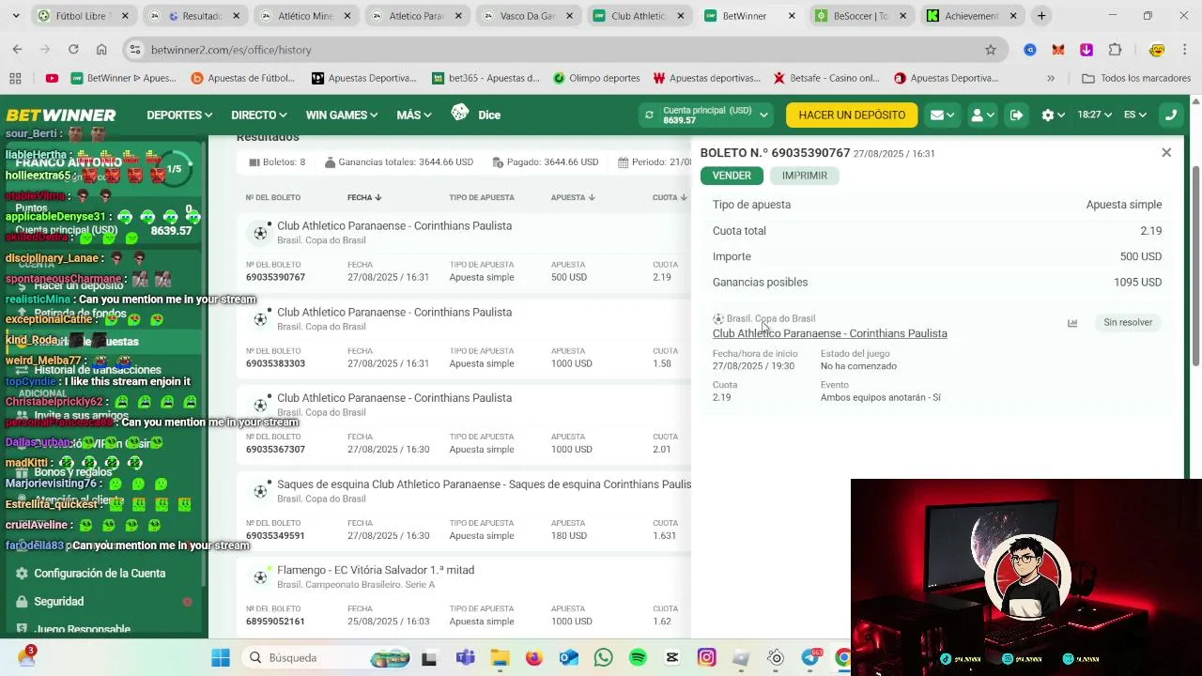Select bet row 69035367307
This screenshot has width=1202, height=676.
coord(463,424)
